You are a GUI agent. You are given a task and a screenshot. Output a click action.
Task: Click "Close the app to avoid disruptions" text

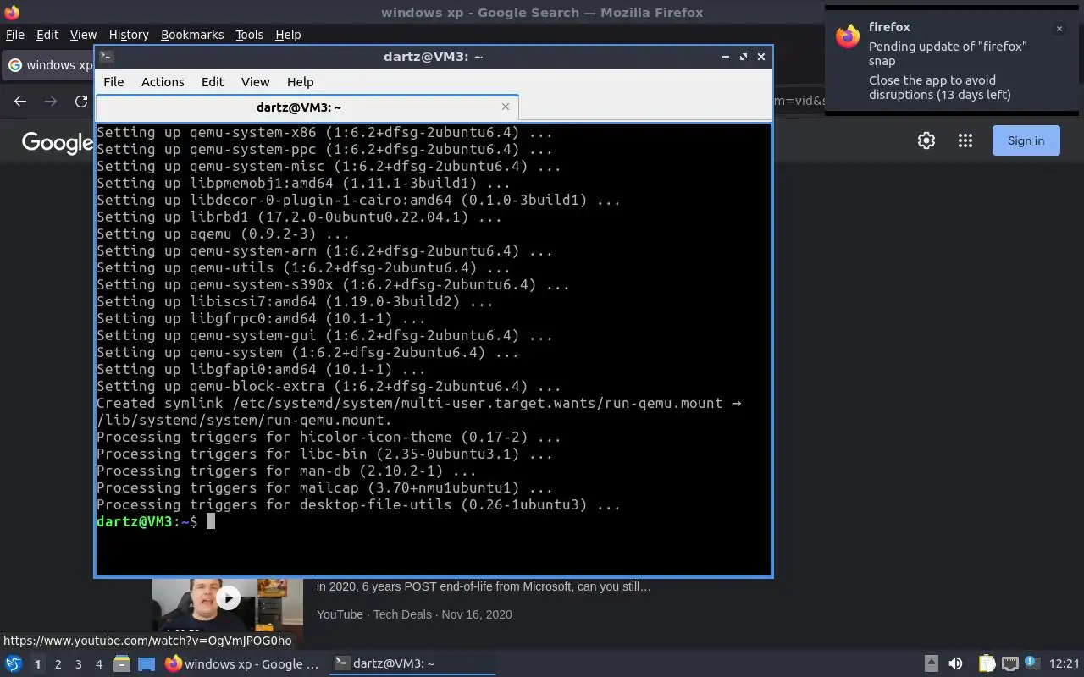pos(940,87)
